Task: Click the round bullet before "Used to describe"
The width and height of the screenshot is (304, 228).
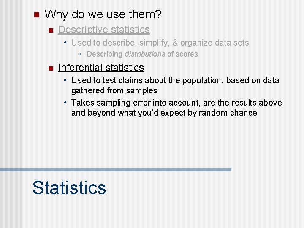Action: point(65,43)
